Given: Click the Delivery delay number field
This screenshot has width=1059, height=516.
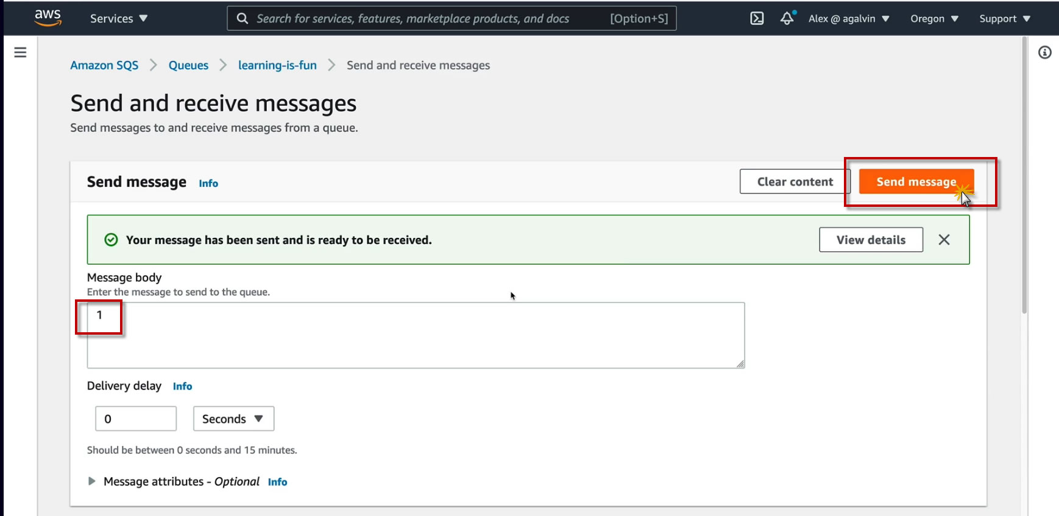Looking at the screenshot, I should (136, 419).
